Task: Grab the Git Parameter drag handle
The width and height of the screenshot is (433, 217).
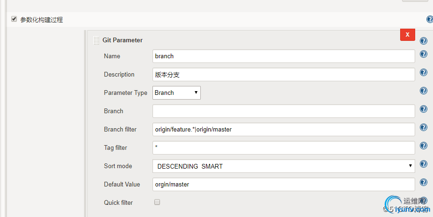Action: 96,40
